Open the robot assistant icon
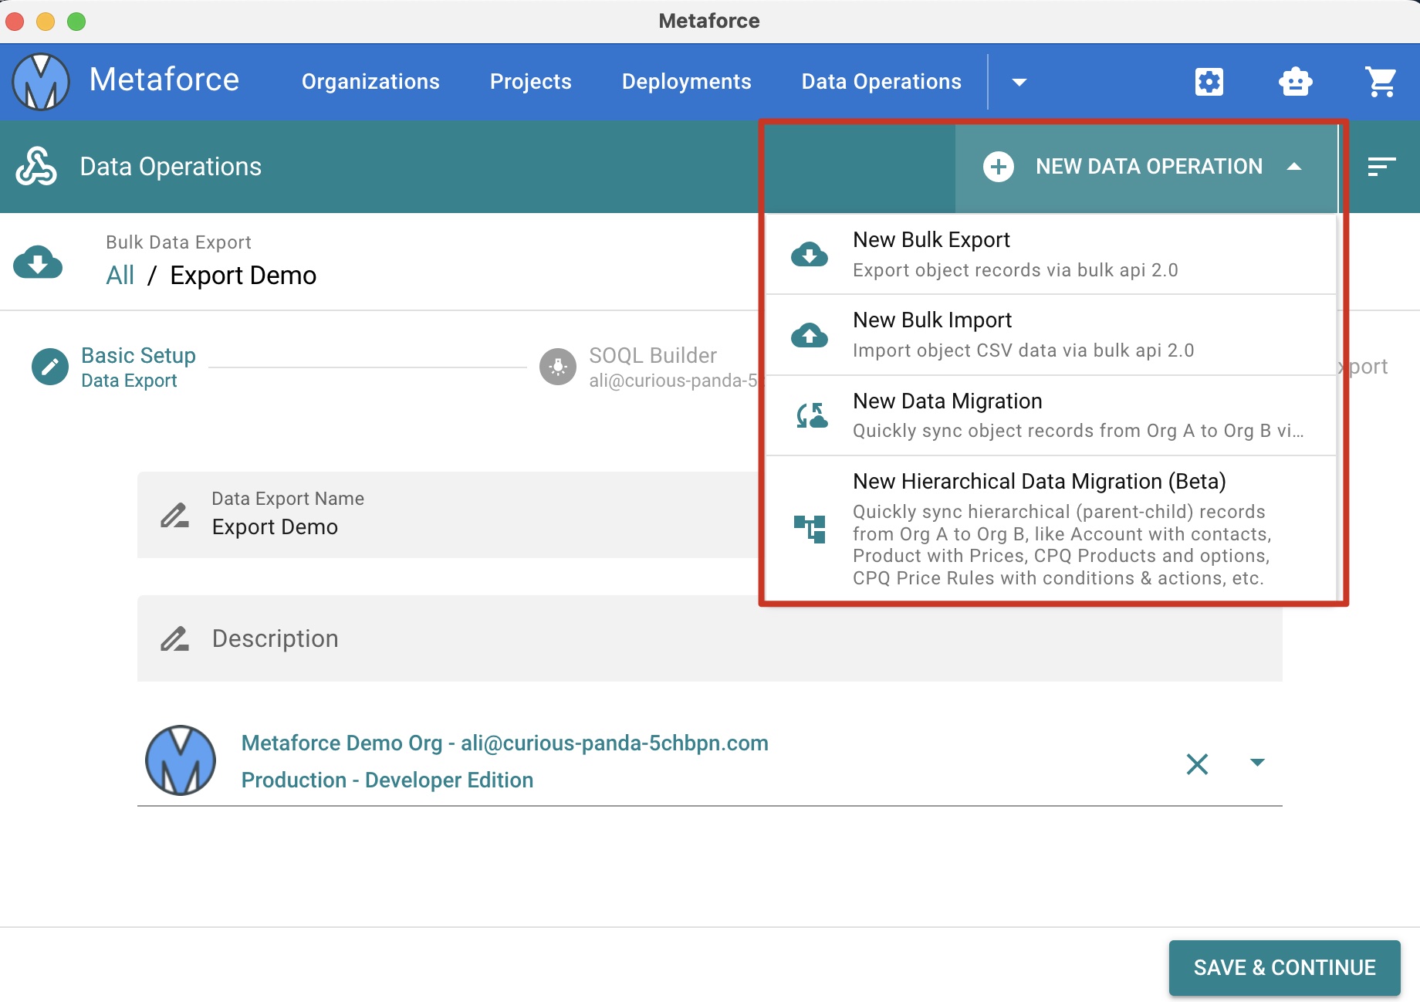 coord(1295,82)
